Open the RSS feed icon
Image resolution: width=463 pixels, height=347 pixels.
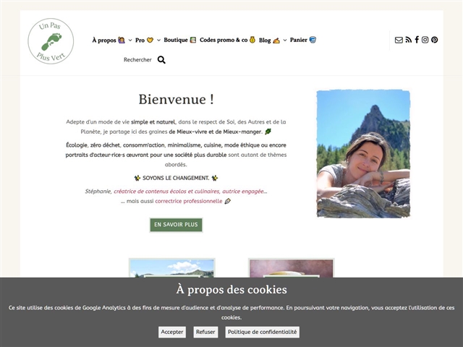(x=408, y=40)
